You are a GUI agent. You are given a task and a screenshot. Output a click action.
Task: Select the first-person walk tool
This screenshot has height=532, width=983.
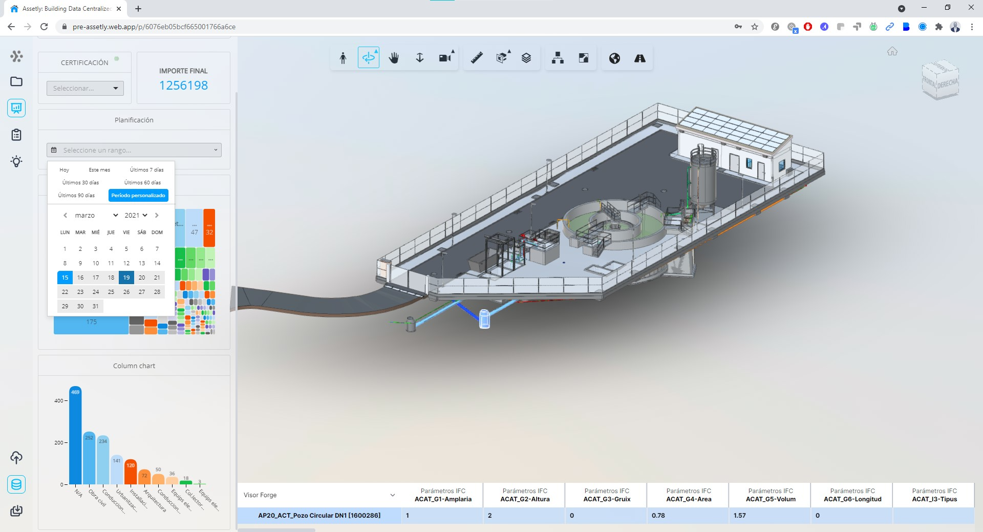point(343,58)
